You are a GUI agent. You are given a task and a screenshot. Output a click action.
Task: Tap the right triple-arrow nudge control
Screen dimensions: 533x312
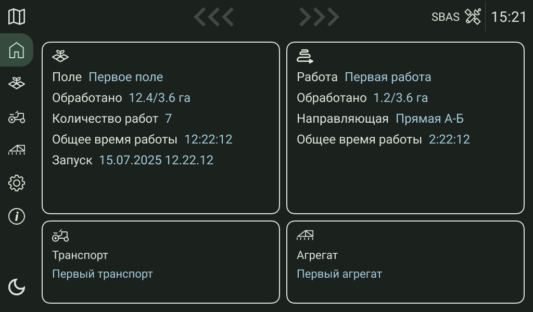point(320,16)
